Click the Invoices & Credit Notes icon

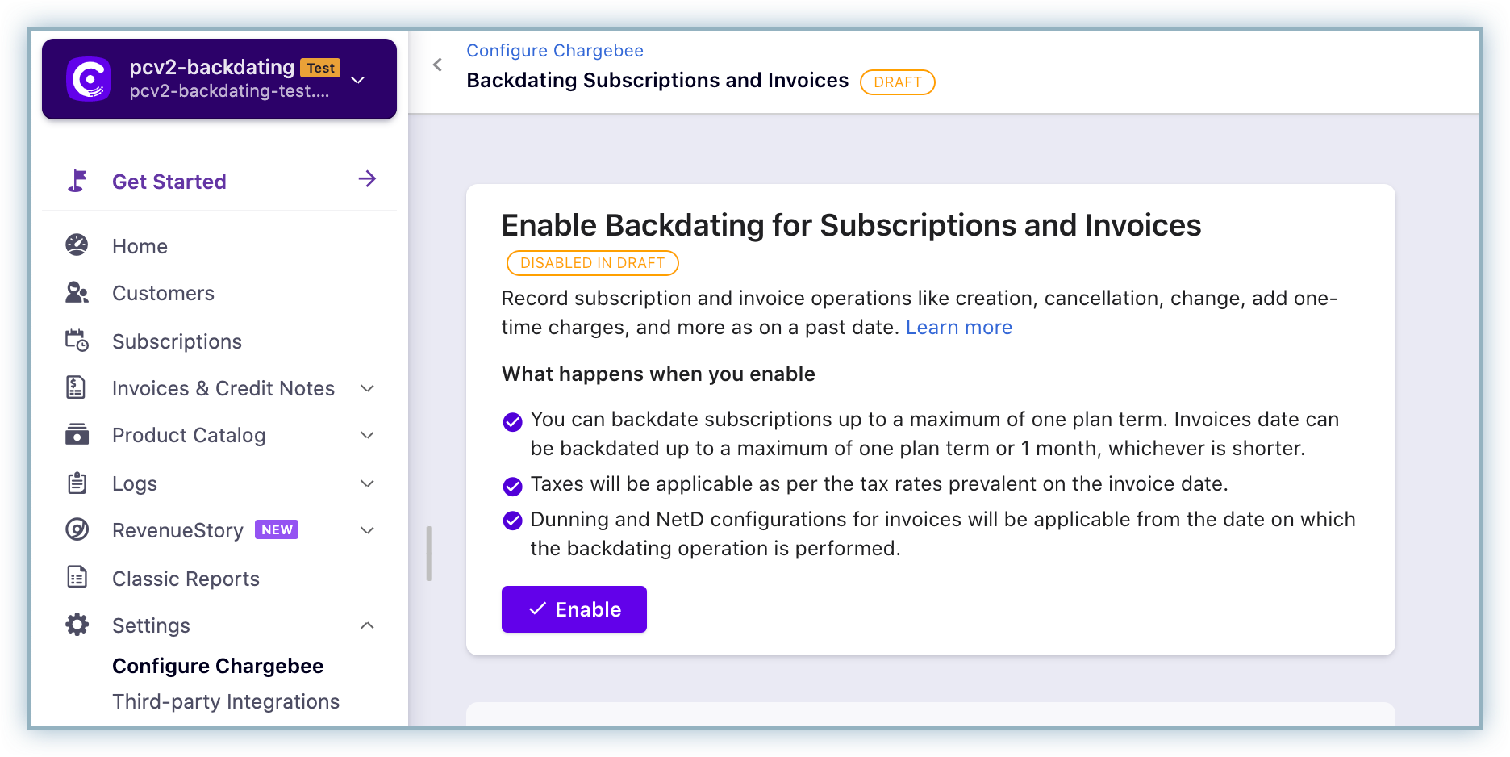pyautogui.click(x=76, y=387)
